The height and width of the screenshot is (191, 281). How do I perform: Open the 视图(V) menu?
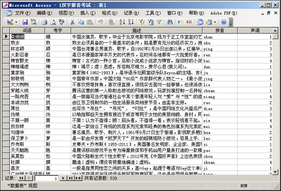pyautogui.click(x=66, y=13)
